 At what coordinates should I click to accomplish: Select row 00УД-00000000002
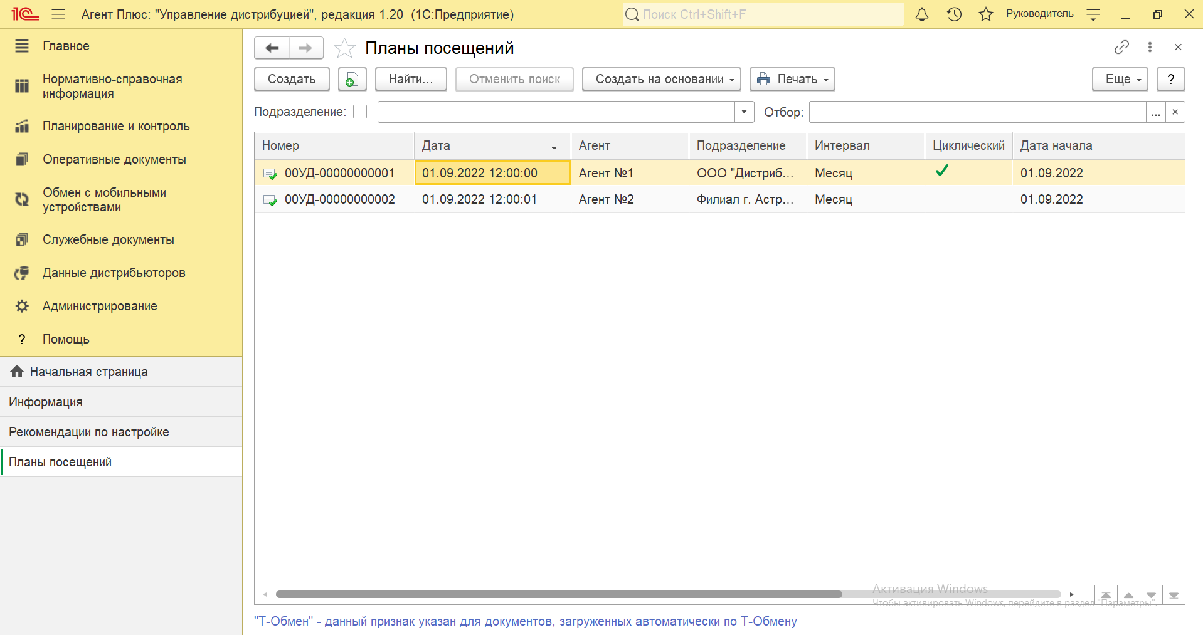(719, 199)
